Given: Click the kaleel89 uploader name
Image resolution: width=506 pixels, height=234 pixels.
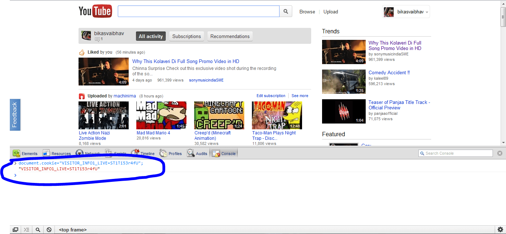Looking at the screenshot, I should [x=380, y=78].
